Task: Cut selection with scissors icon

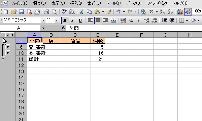Action: pyautogui.click(x=81, y=12)
